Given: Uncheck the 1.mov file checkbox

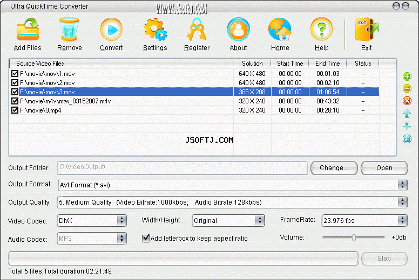Looking at the screenshot, I should [15, 74].
